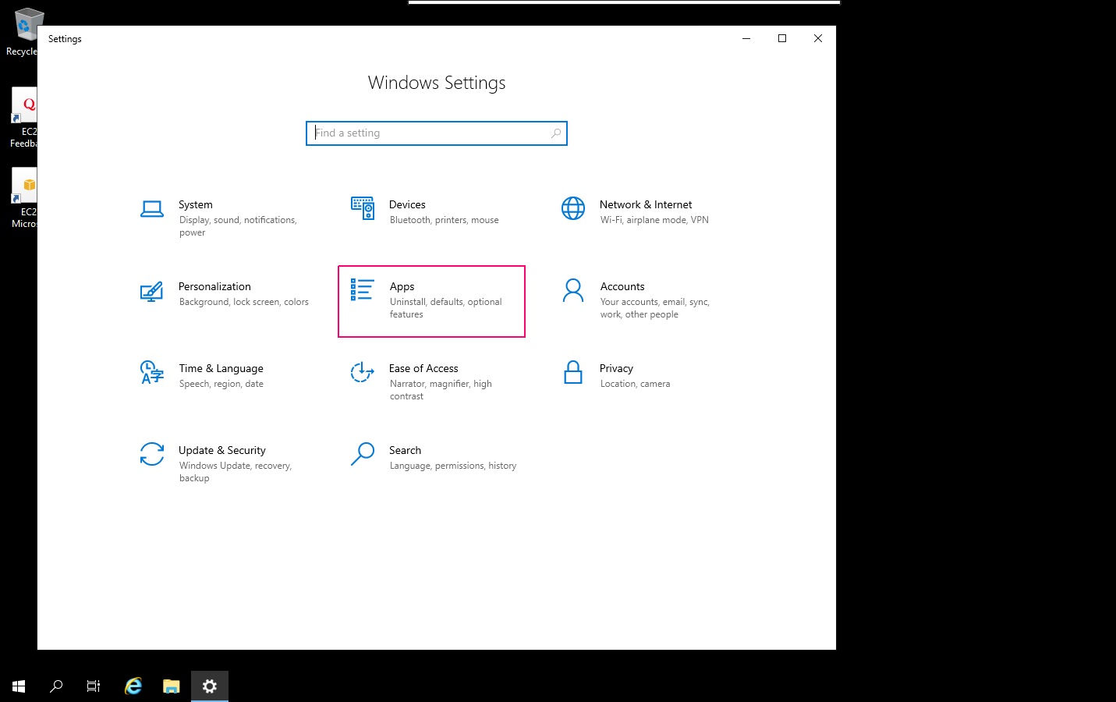Image resolution: width=1116 pixels, height=702 pixels.
Task: Open the Network & Internet label
Action: 646,204
